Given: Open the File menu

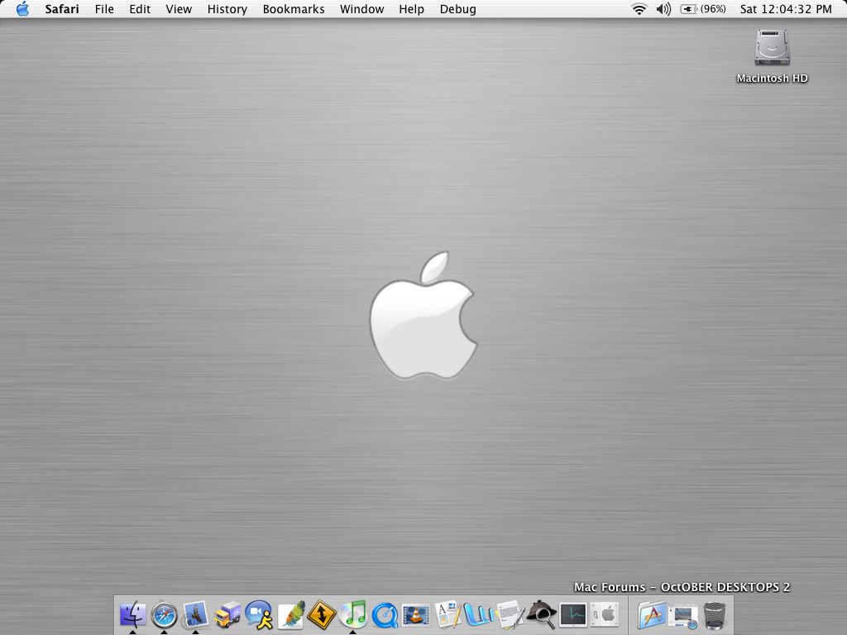Looking at the screenshot, I should pyautogui.click(x=104, y=9).
